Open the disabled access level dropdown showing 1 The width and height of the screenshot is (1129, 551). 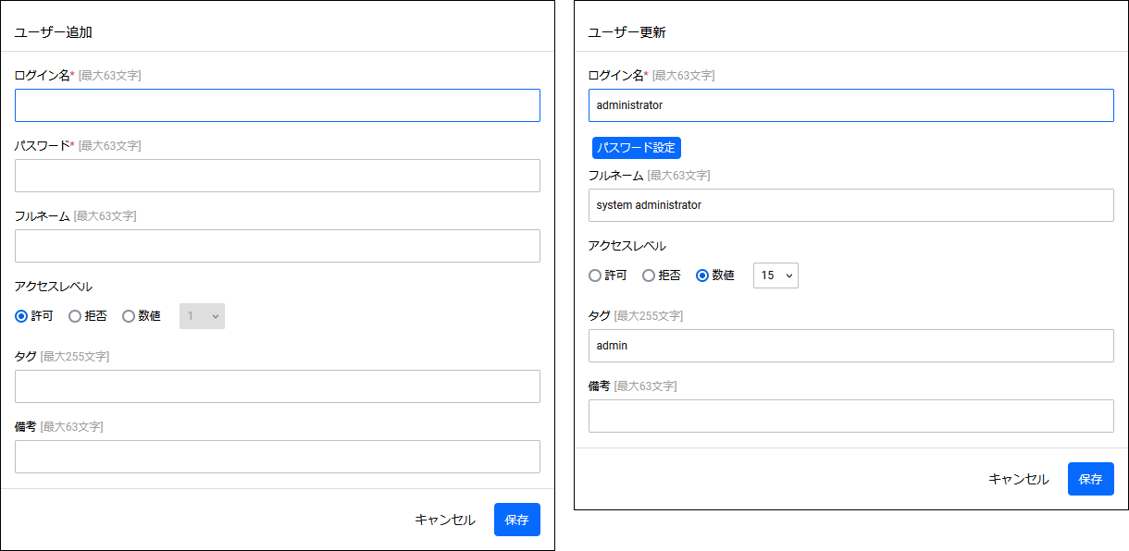202,316
